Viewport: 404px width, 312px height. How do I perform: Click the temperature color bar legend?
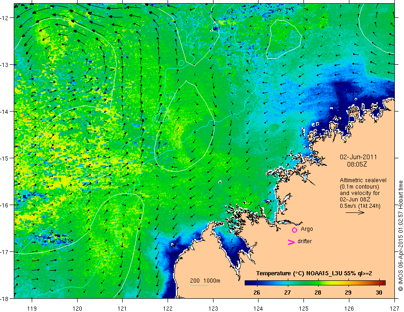[x=315, y=283]
